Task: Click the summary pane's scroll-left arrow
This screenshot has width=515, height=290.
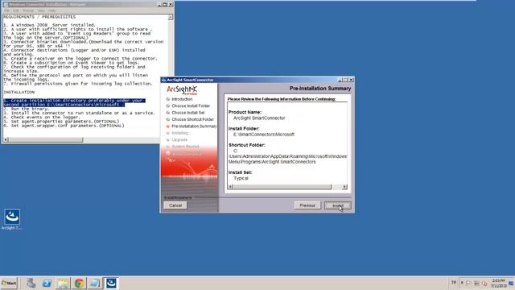Action: point(230,187)
